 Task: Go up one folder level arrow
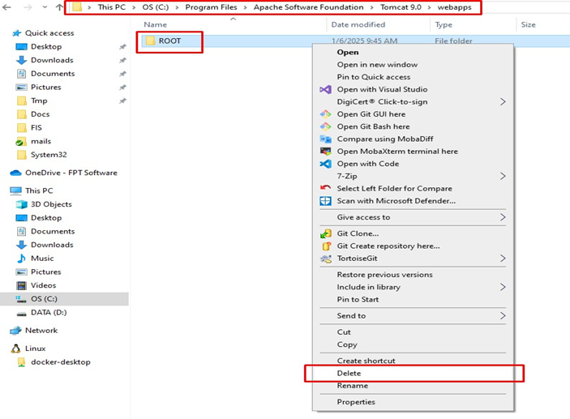pos(60,7)
